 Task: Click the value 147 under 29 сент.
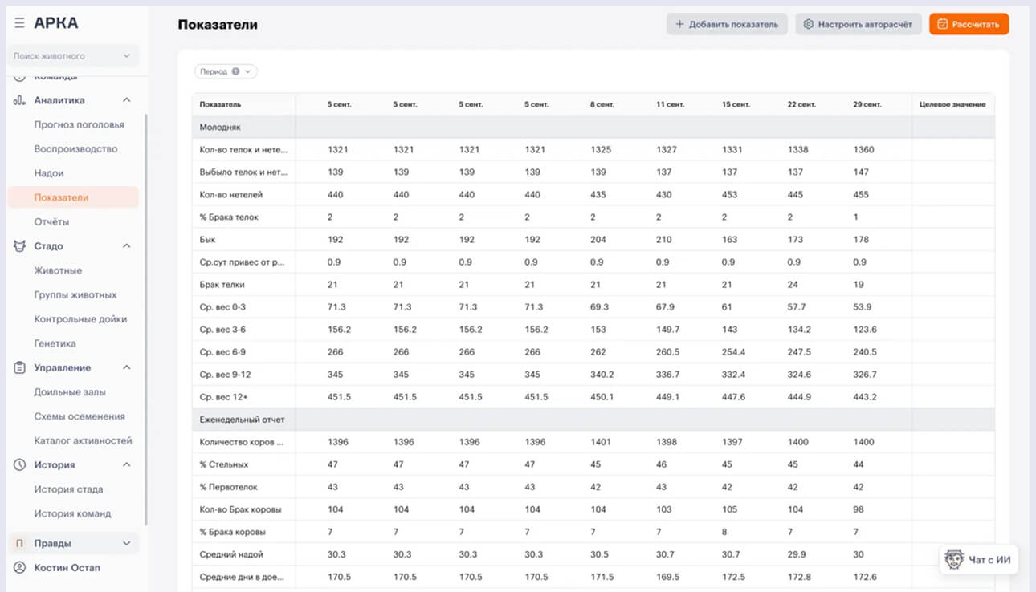861,172
